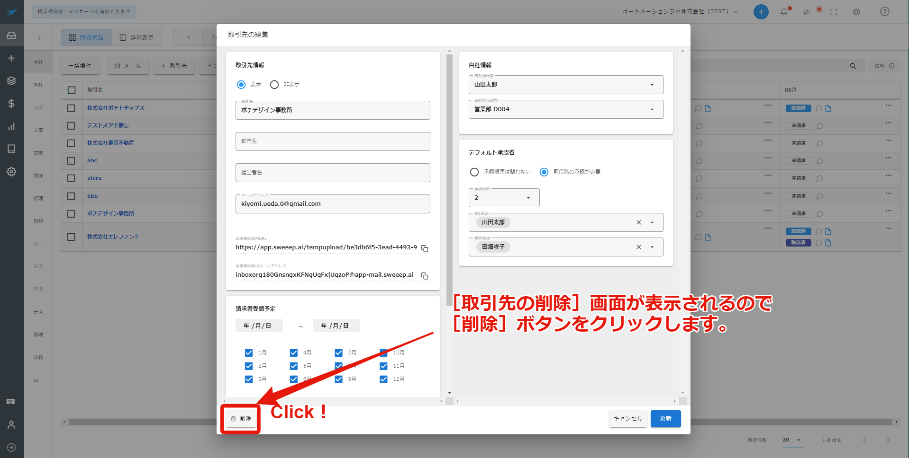Click the inbox icon in left sidebar
The image size is (909, 458).
(11, 35)
